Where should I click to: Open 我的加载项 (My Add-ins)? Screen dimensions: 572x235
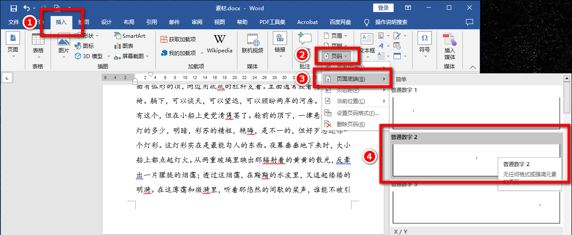click(178, 53)
